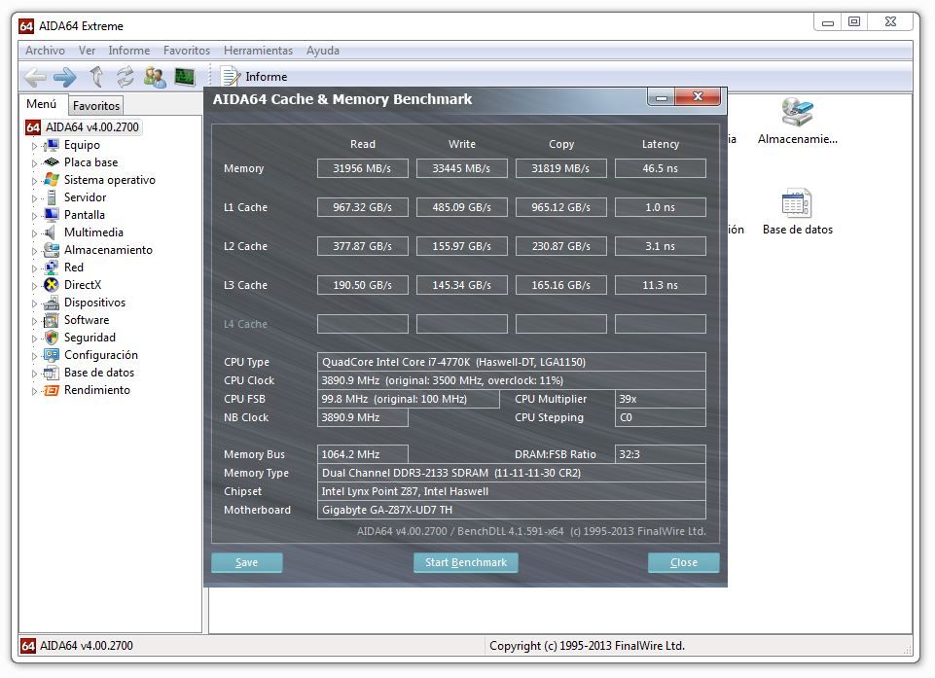Select the Multimedia speaker icon
Viewport: 935px width, 678px height.
(52, 232)
